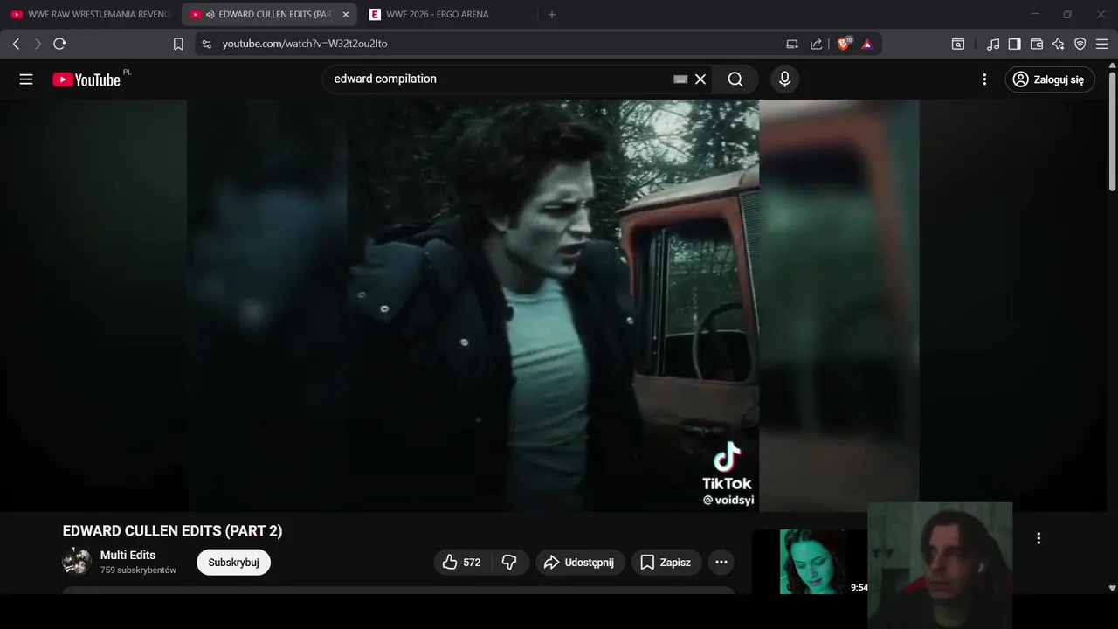Open the install app icon in address bar
Viewport: 1118px width, 629px height.
pos(792,44)
